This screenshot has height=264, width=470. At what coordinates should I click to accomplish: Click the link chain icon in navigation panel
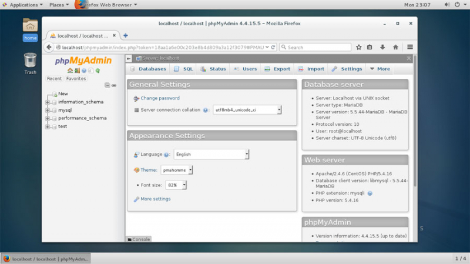point(114,85)
